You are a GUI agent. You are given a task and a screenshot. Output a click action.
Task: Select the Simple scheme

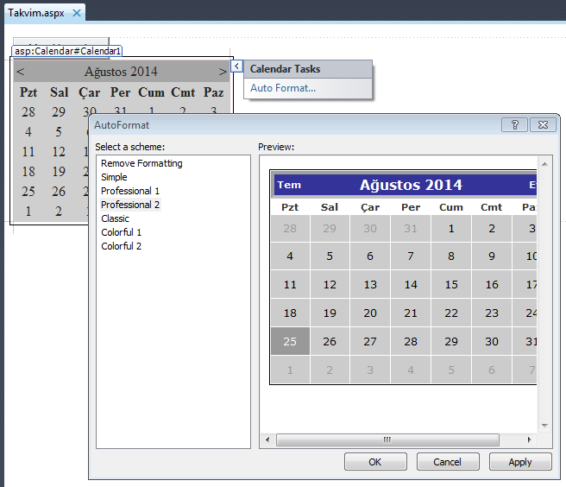[x=114, y=177]
